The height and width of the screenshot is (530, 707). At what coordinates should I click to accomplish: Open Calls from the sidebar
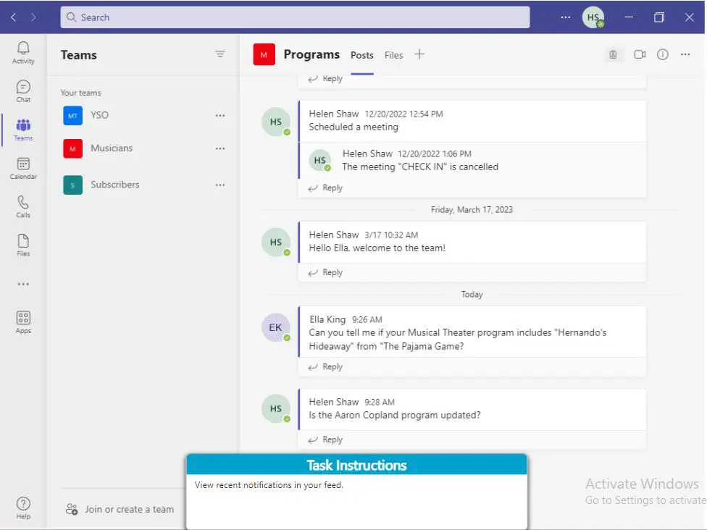22,206
